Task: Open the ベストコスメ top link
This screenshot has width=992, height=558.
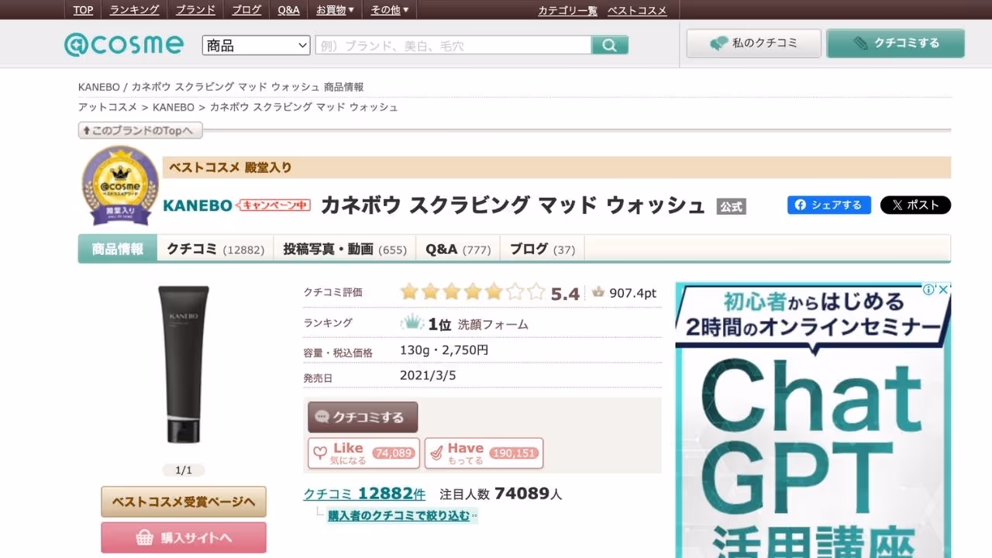Action: (x=637, y=10)
